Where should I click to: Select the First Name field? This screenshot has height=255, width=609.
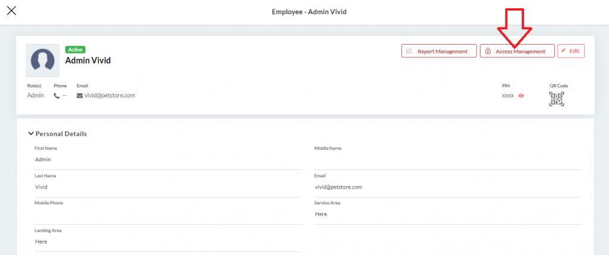[x=168, y=160]
